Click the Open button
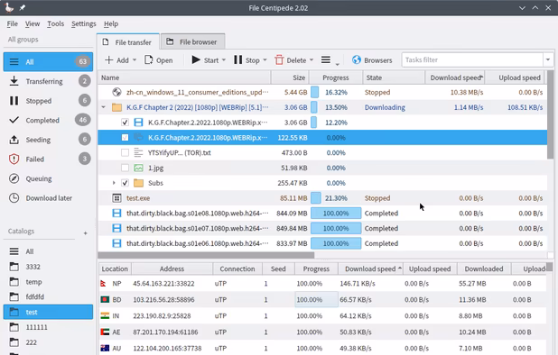Viewport: 558px width, 355px height. point(159,60)
